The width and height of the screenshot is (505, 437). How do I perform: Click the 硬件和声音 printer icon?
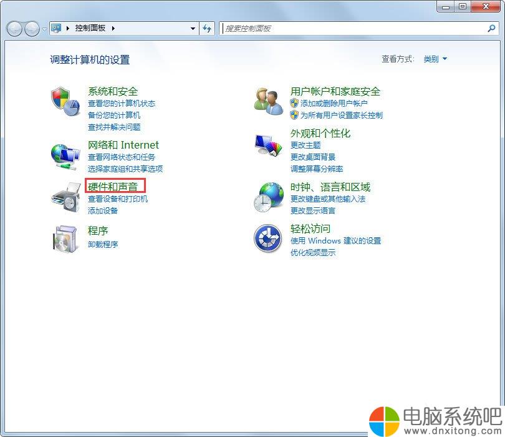tap(66, 197)
